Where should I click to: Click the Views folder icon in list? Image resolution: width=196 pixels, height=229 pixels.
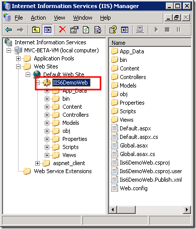pos(115,119)
